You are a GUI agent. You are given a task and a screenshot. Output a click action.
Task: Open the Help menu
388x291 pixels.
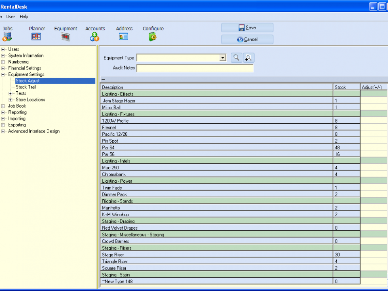(x=24, y=17)
